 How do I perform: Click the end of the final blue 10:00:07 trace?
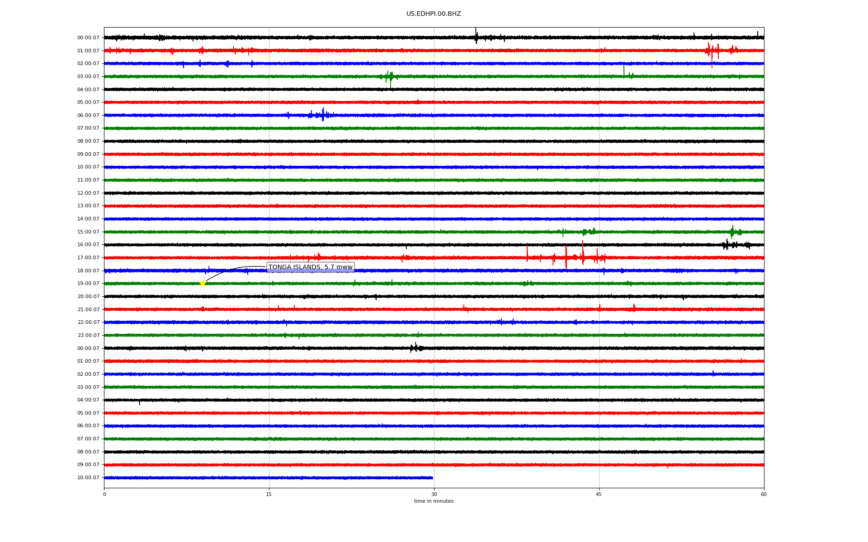click(432, 477)
